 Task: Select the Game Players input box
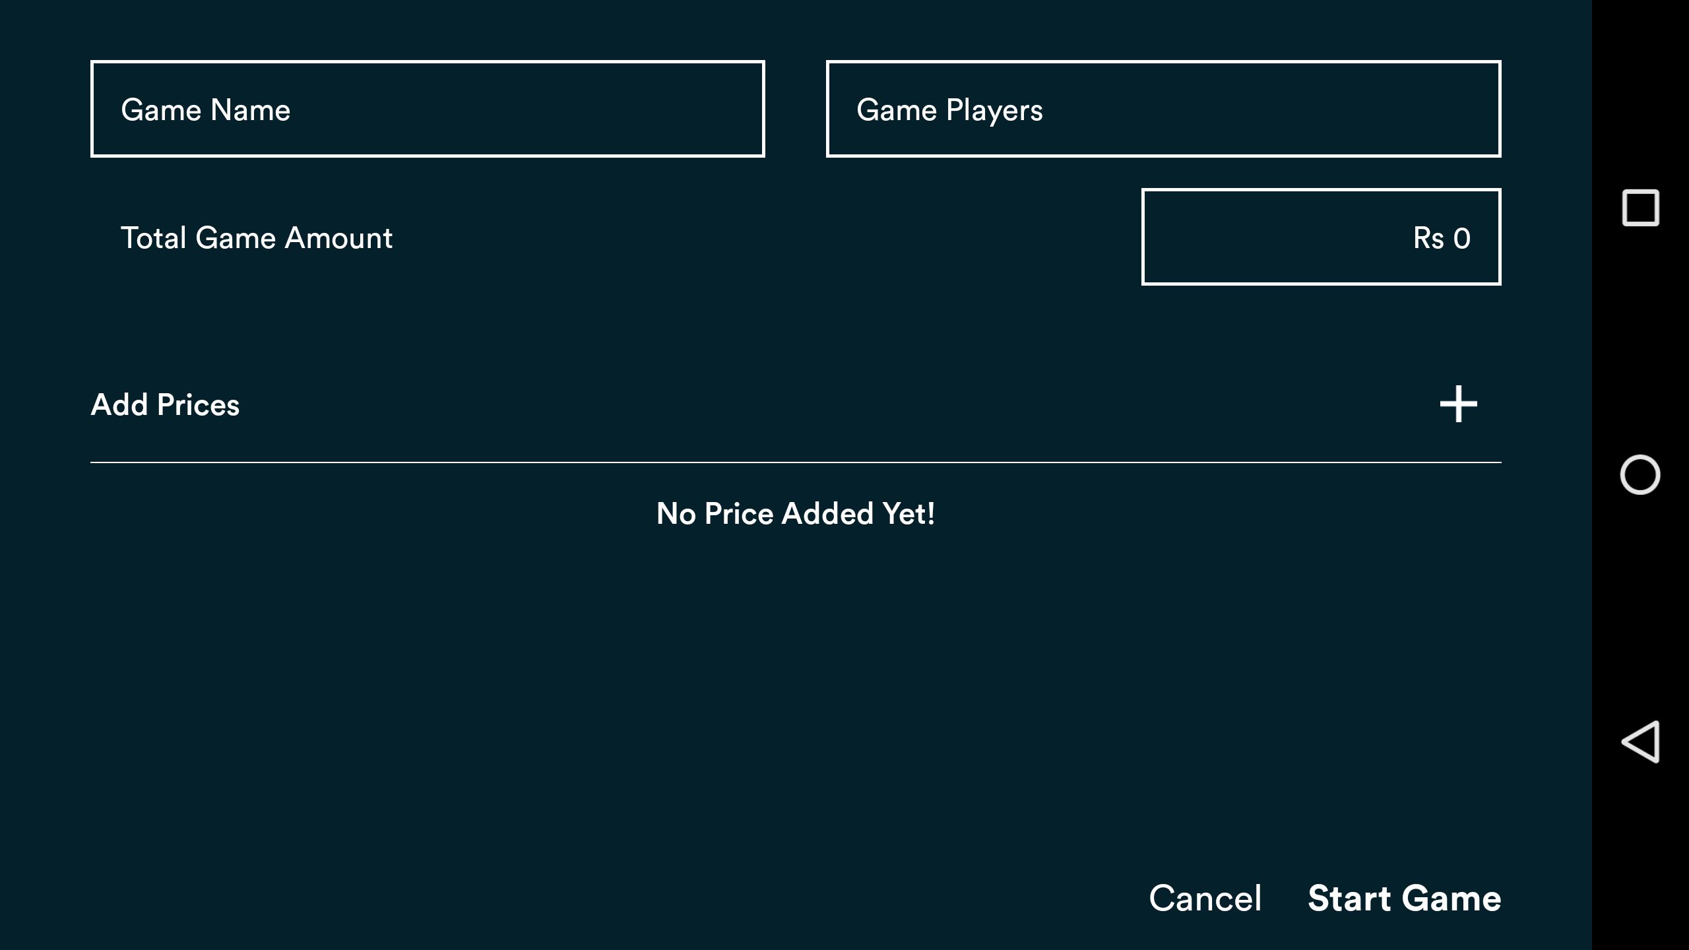coord(1163,109)
